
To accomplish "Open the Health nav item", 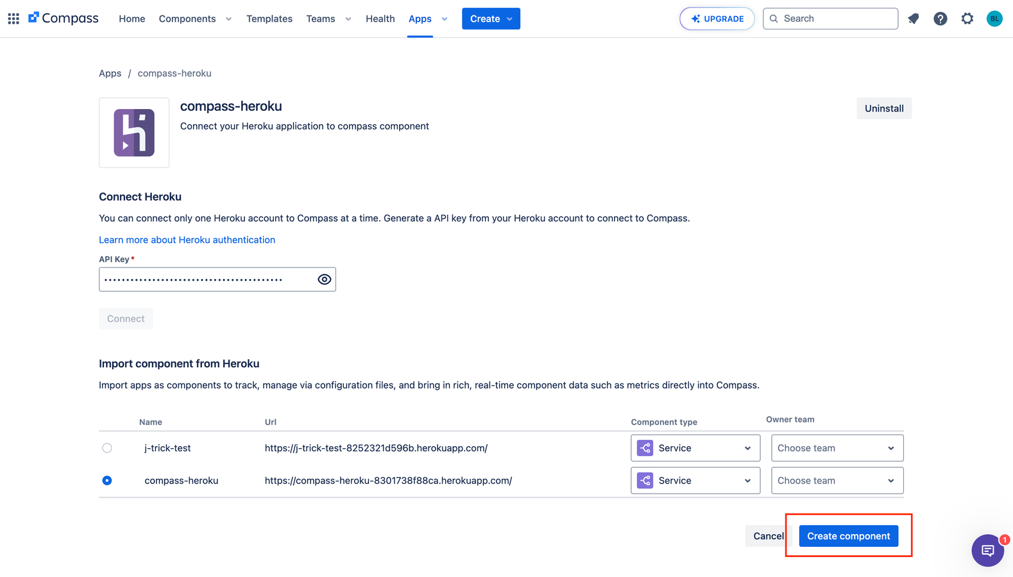I will [380, 19].
